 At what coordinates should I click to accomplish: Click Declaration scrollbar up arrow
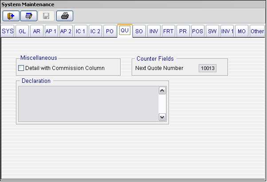point(162,91)
